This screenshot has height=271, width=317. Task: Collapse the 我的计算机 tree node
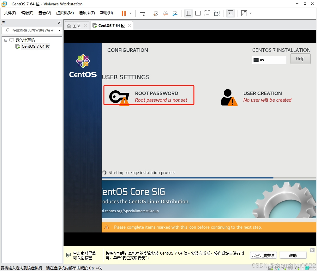click(6, 40)
